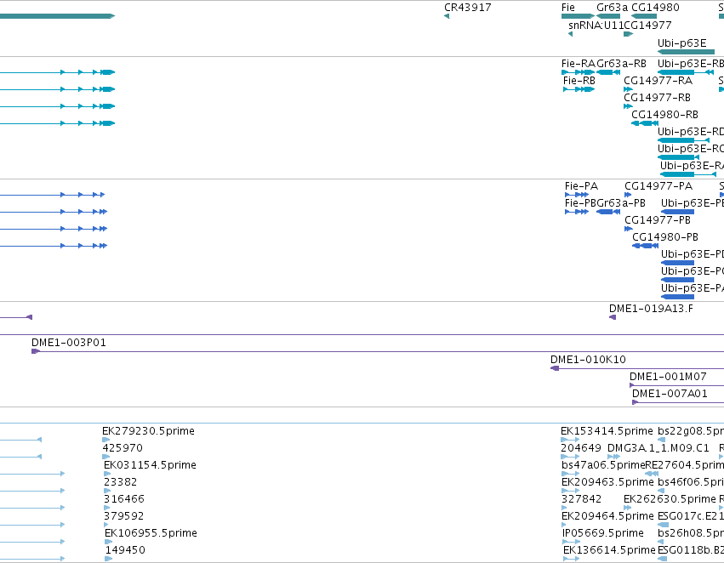Open the Fie-RA transcript label

pos(579,64)
